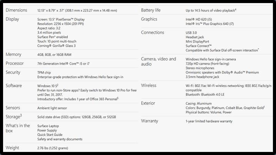Screen dimensions: 276x155
Task: Click the Sensors spec heading
Action: click(13, 108)
